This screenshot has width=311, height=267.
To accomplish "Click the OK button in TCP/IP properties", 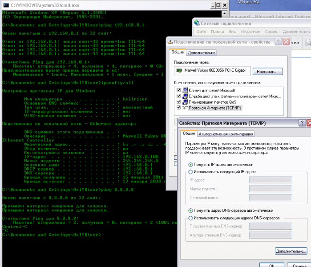I will 271,265.
